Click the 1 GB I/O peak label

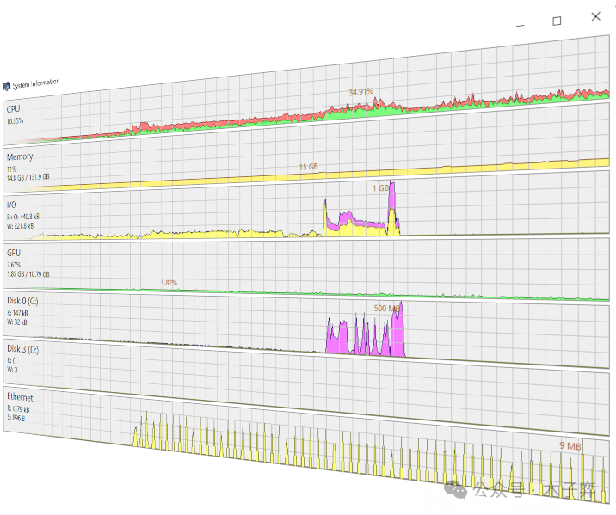click(x=380, y=188)
